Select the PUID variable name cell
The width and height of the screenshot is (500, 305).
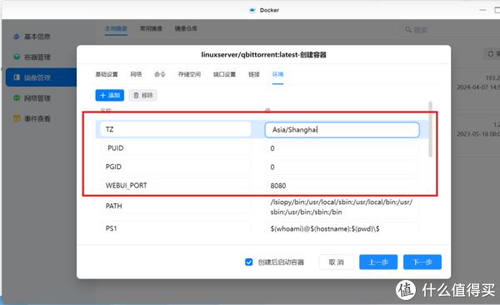(x=175, y=148)
